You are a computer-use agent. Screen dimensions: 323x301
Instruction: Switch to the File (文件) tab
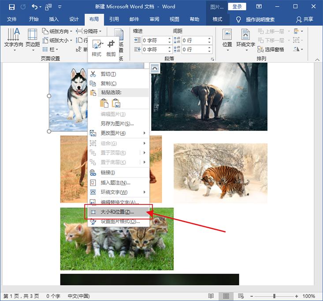[12, 19]
